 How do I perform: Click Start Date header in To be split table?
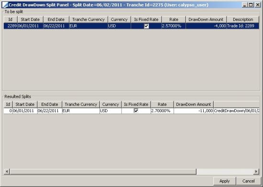[30, 20]
